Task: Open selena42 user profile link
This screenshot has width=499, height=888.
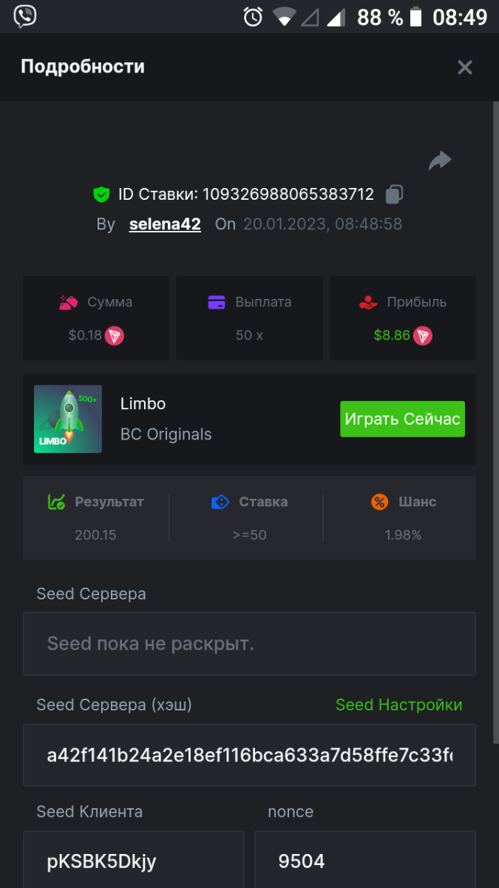Action: (165, 224)
